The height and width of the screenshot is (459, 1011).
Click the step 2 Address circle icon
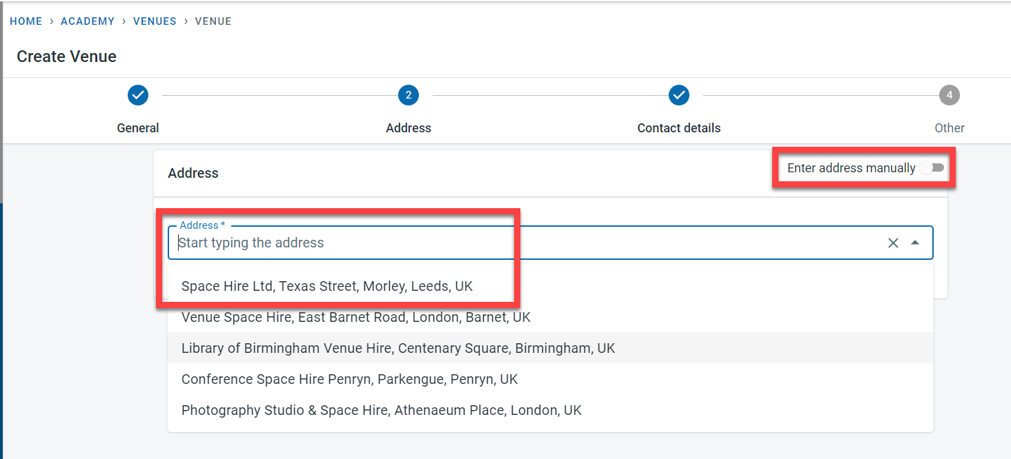(x=409, y=95)
